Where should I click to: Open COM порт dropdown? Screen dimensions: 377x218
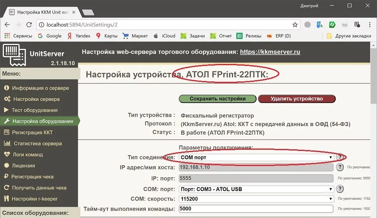pyautogui.click(x=256, y=189)
